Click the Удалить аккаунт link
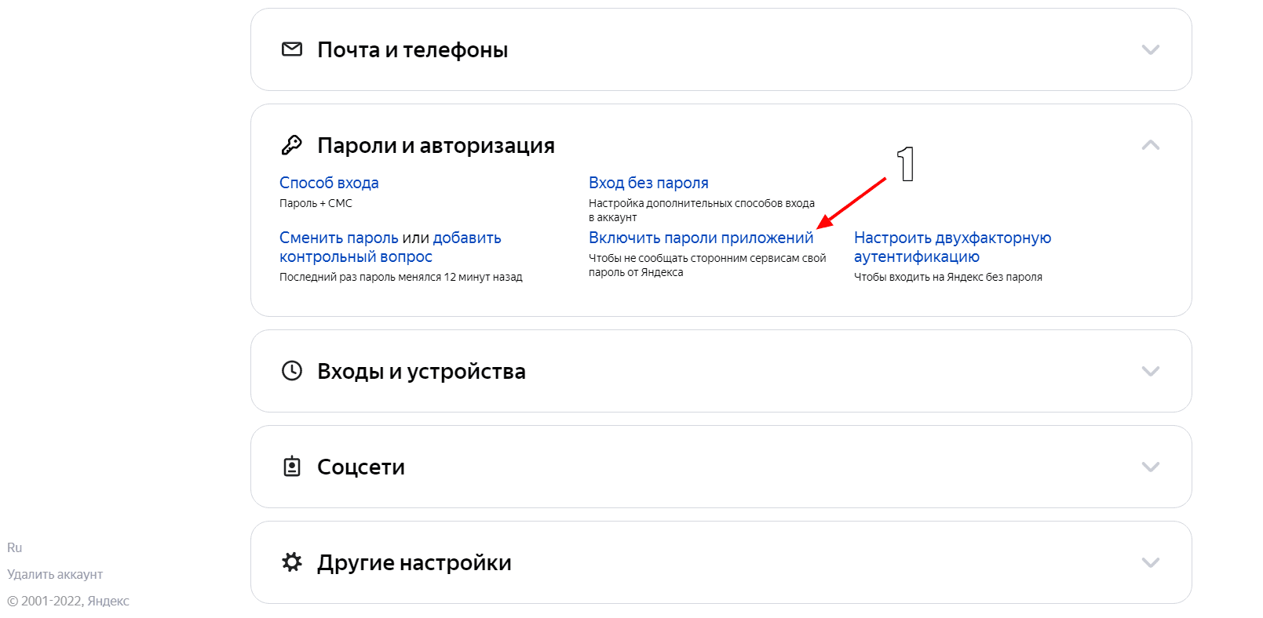The height and width of the screenshot is (618, 1263). pyautogui.click(x=55, y=574)
